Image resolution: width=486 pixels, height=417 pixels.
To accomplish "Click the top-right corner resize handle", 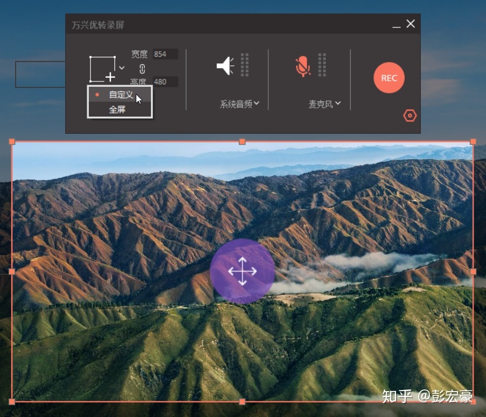I will [x=473, y=142].
